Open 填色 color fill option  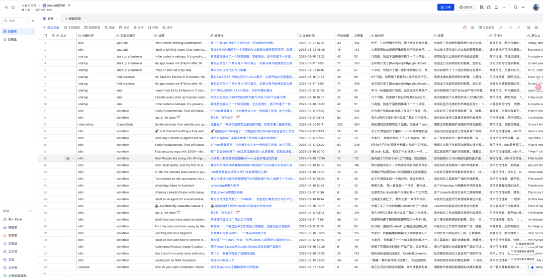167,28
